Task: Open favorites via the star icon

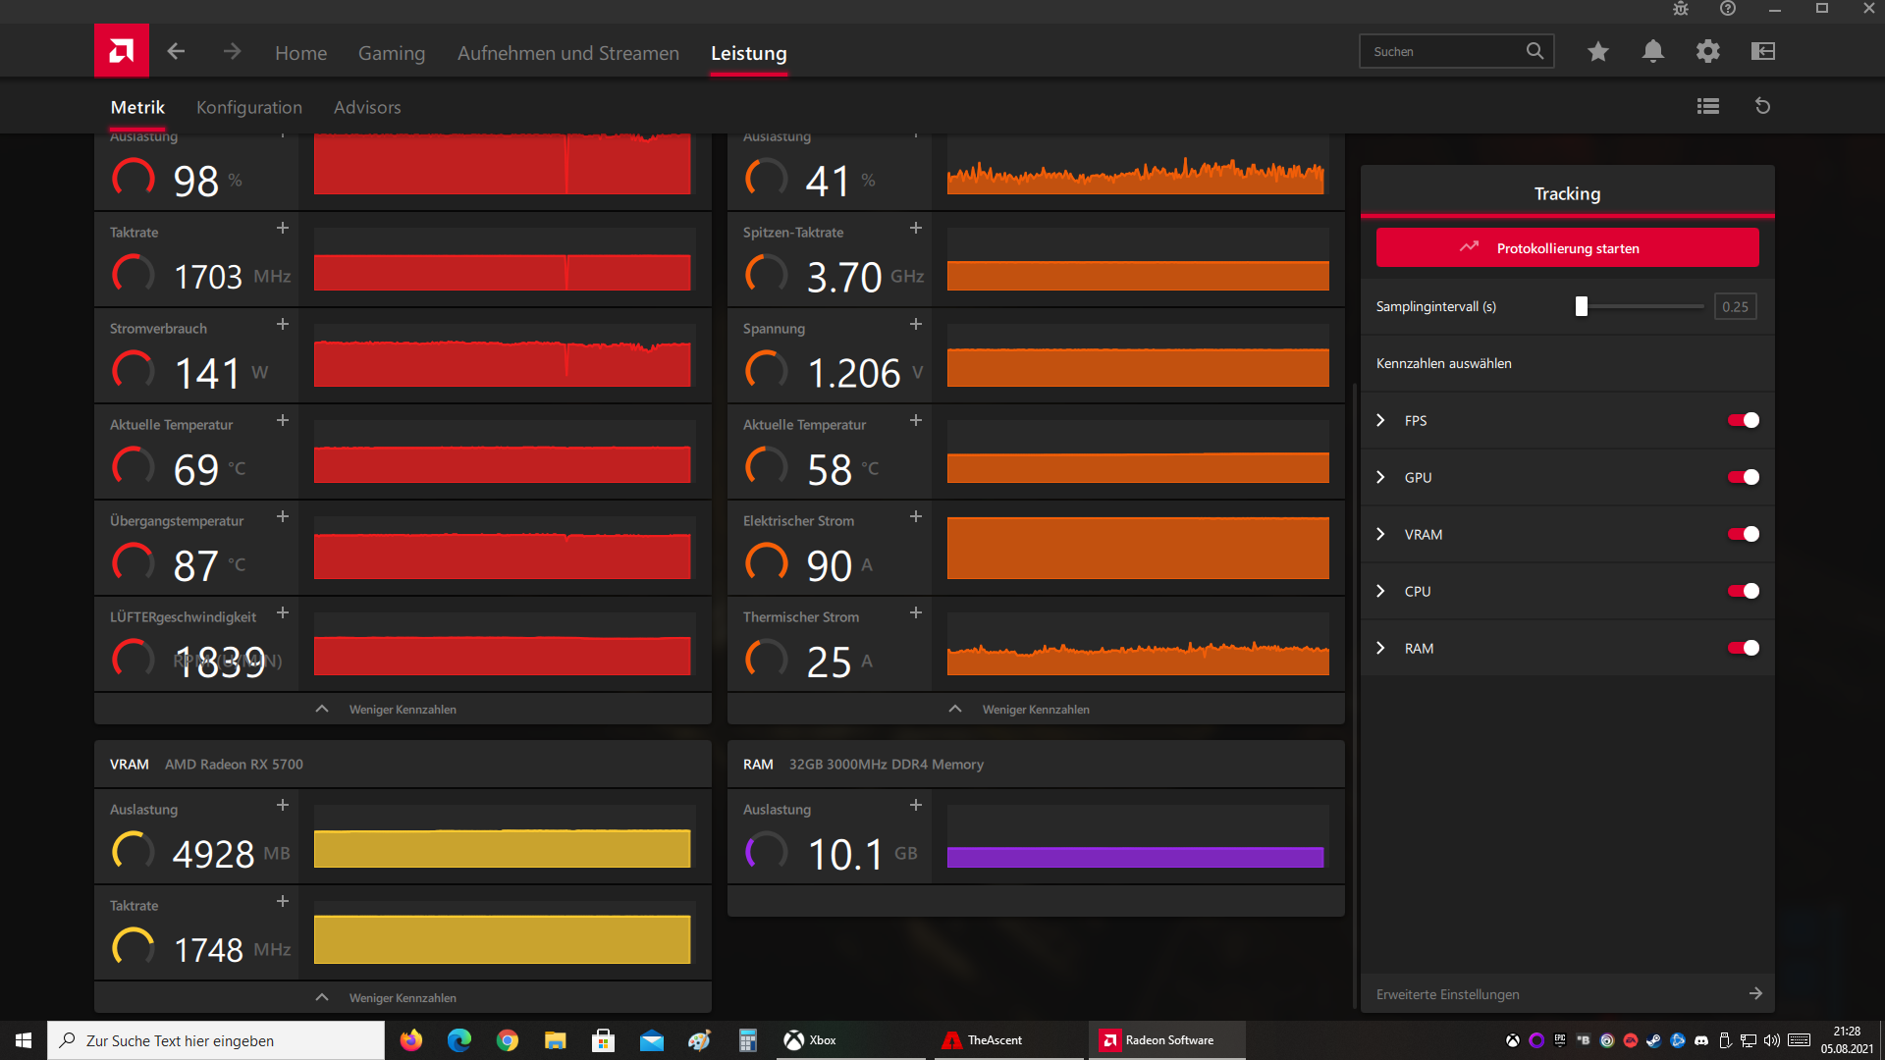Action: coord(1598,51)
